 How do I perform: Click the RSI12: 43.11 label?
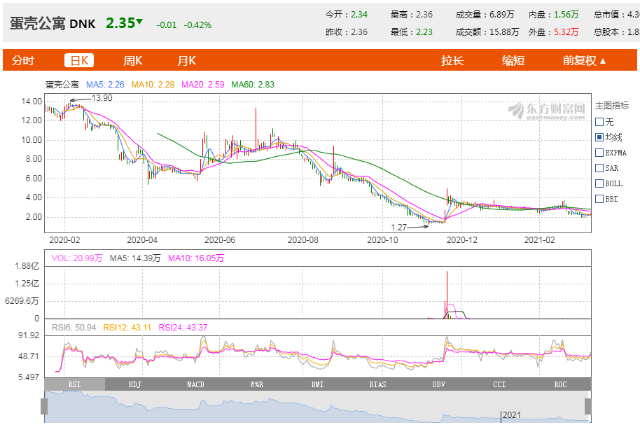tap(127, 328)
